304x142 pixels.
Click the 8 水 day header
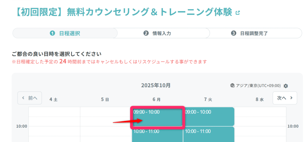(x=259, y=100)
